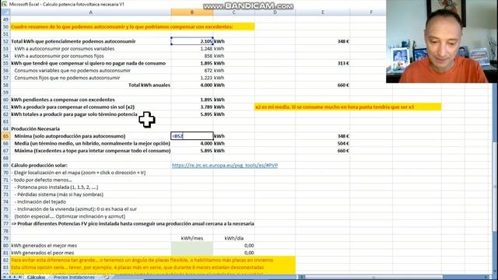Click the 1.248 value in row 53
This screenshot has width=498, height=280.
point(192,48)
